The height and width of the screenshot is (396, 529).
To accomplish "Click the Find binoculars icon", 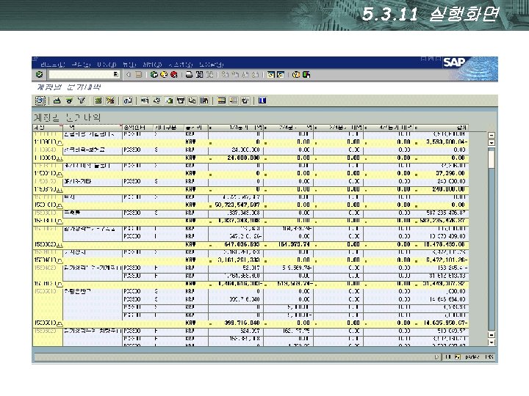I will pyautogui.click(x=200, y=74).
